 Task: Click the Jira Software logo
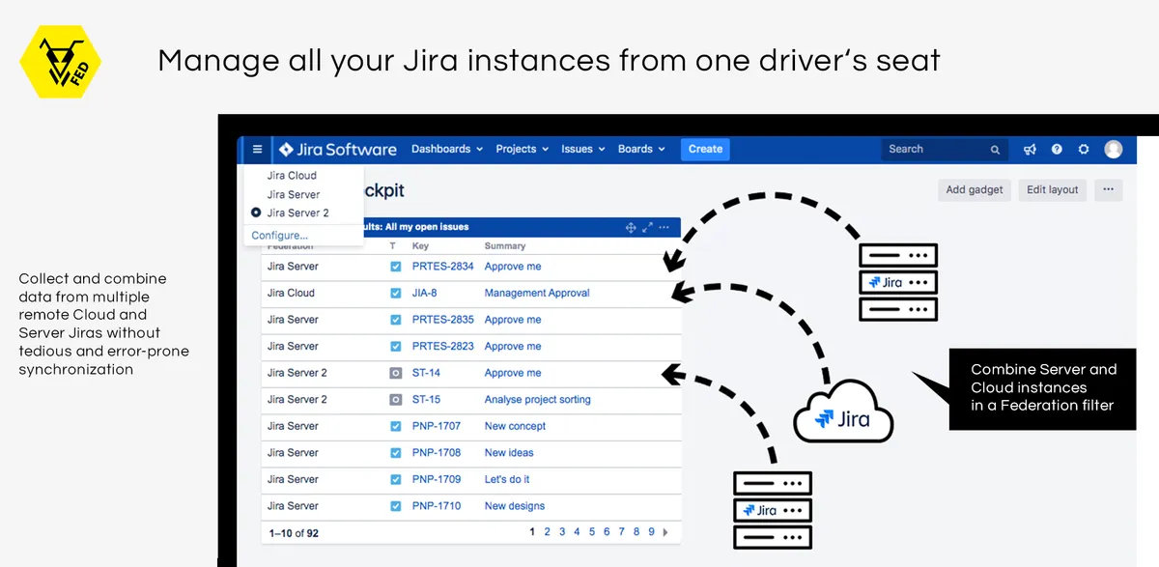click(338, 149)
